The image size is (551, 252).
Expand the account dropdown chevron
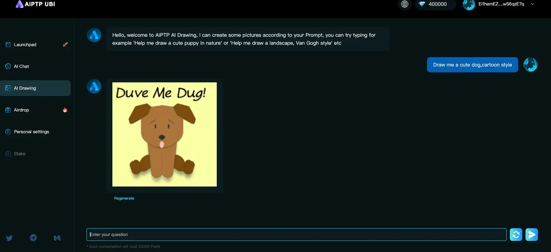point(532,4)
